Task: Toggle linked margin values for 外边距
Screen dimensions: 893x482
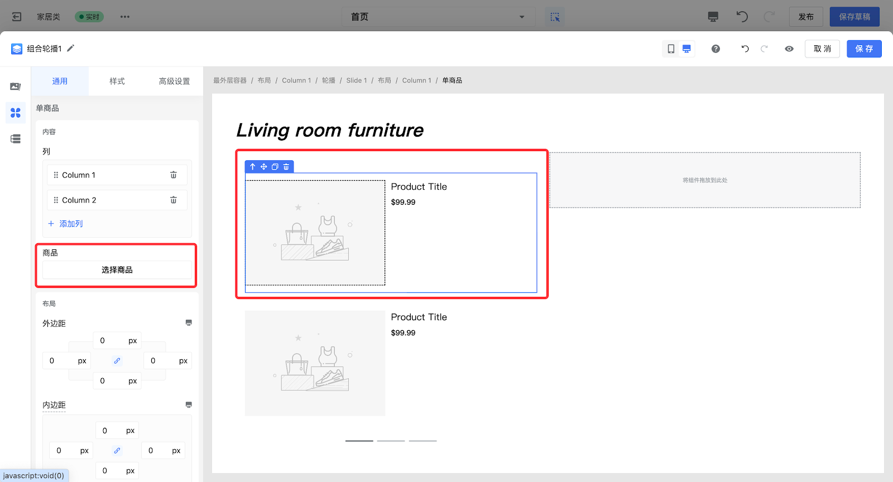Action: 117,361
